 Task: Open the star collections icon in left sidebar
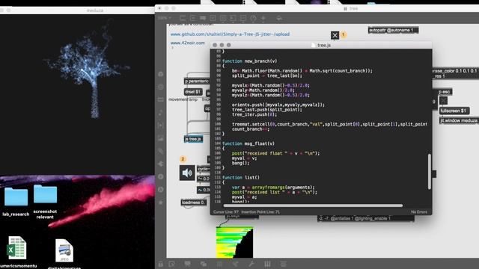tap(161, 202)
